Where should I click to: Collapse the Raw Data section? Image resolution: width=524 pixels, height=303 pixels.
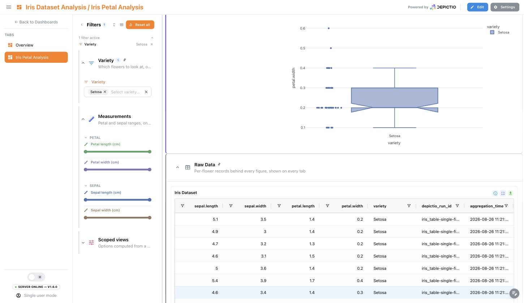coord(177,167)
